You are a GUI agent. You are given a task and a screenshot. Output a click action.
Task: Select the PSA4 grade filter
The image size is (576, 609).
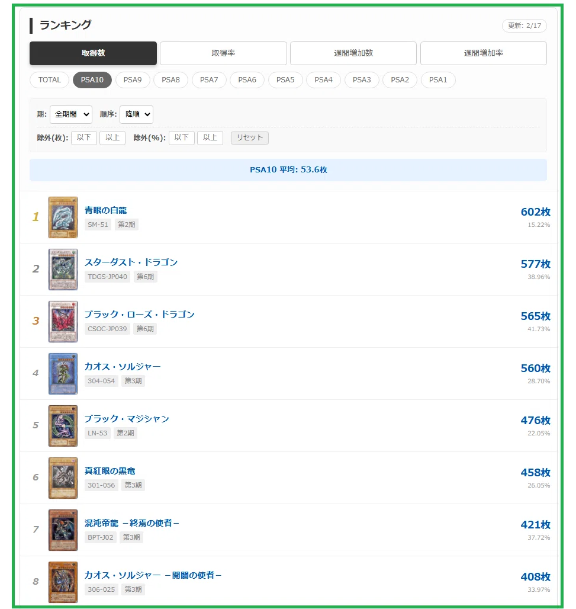[323, 80]
